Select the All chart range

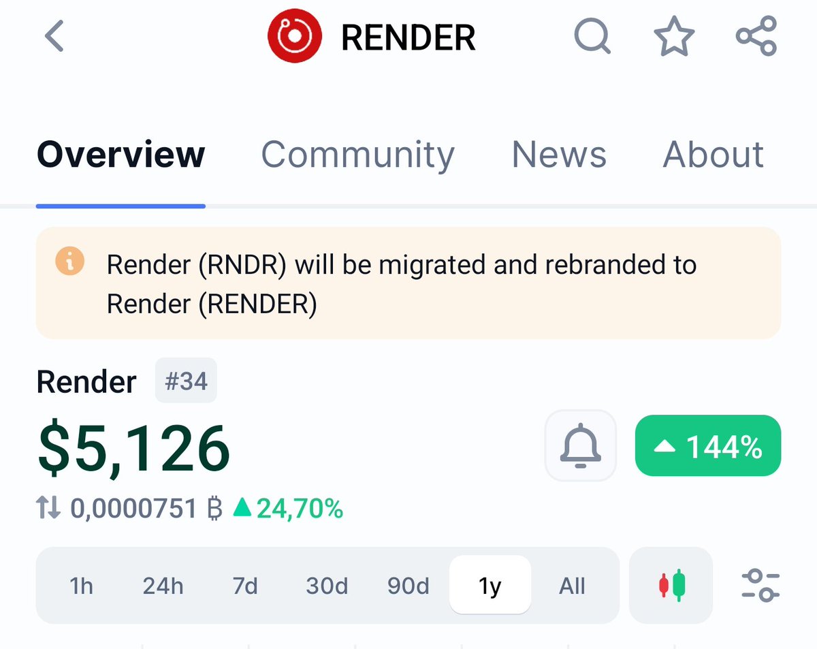(x=572, y=586)
